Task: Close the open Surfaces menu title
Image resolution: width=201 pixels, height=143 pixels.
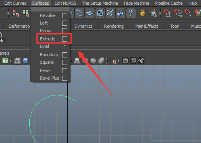Action: point(40,3)
